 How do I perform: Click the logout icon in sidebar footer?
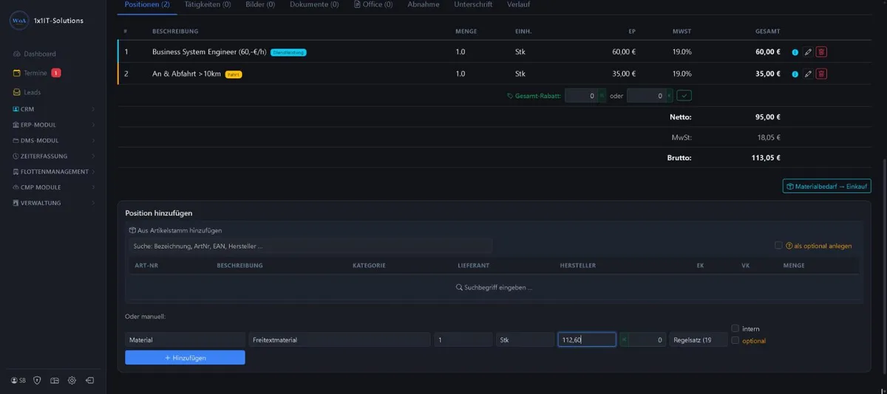coord(89,381)
